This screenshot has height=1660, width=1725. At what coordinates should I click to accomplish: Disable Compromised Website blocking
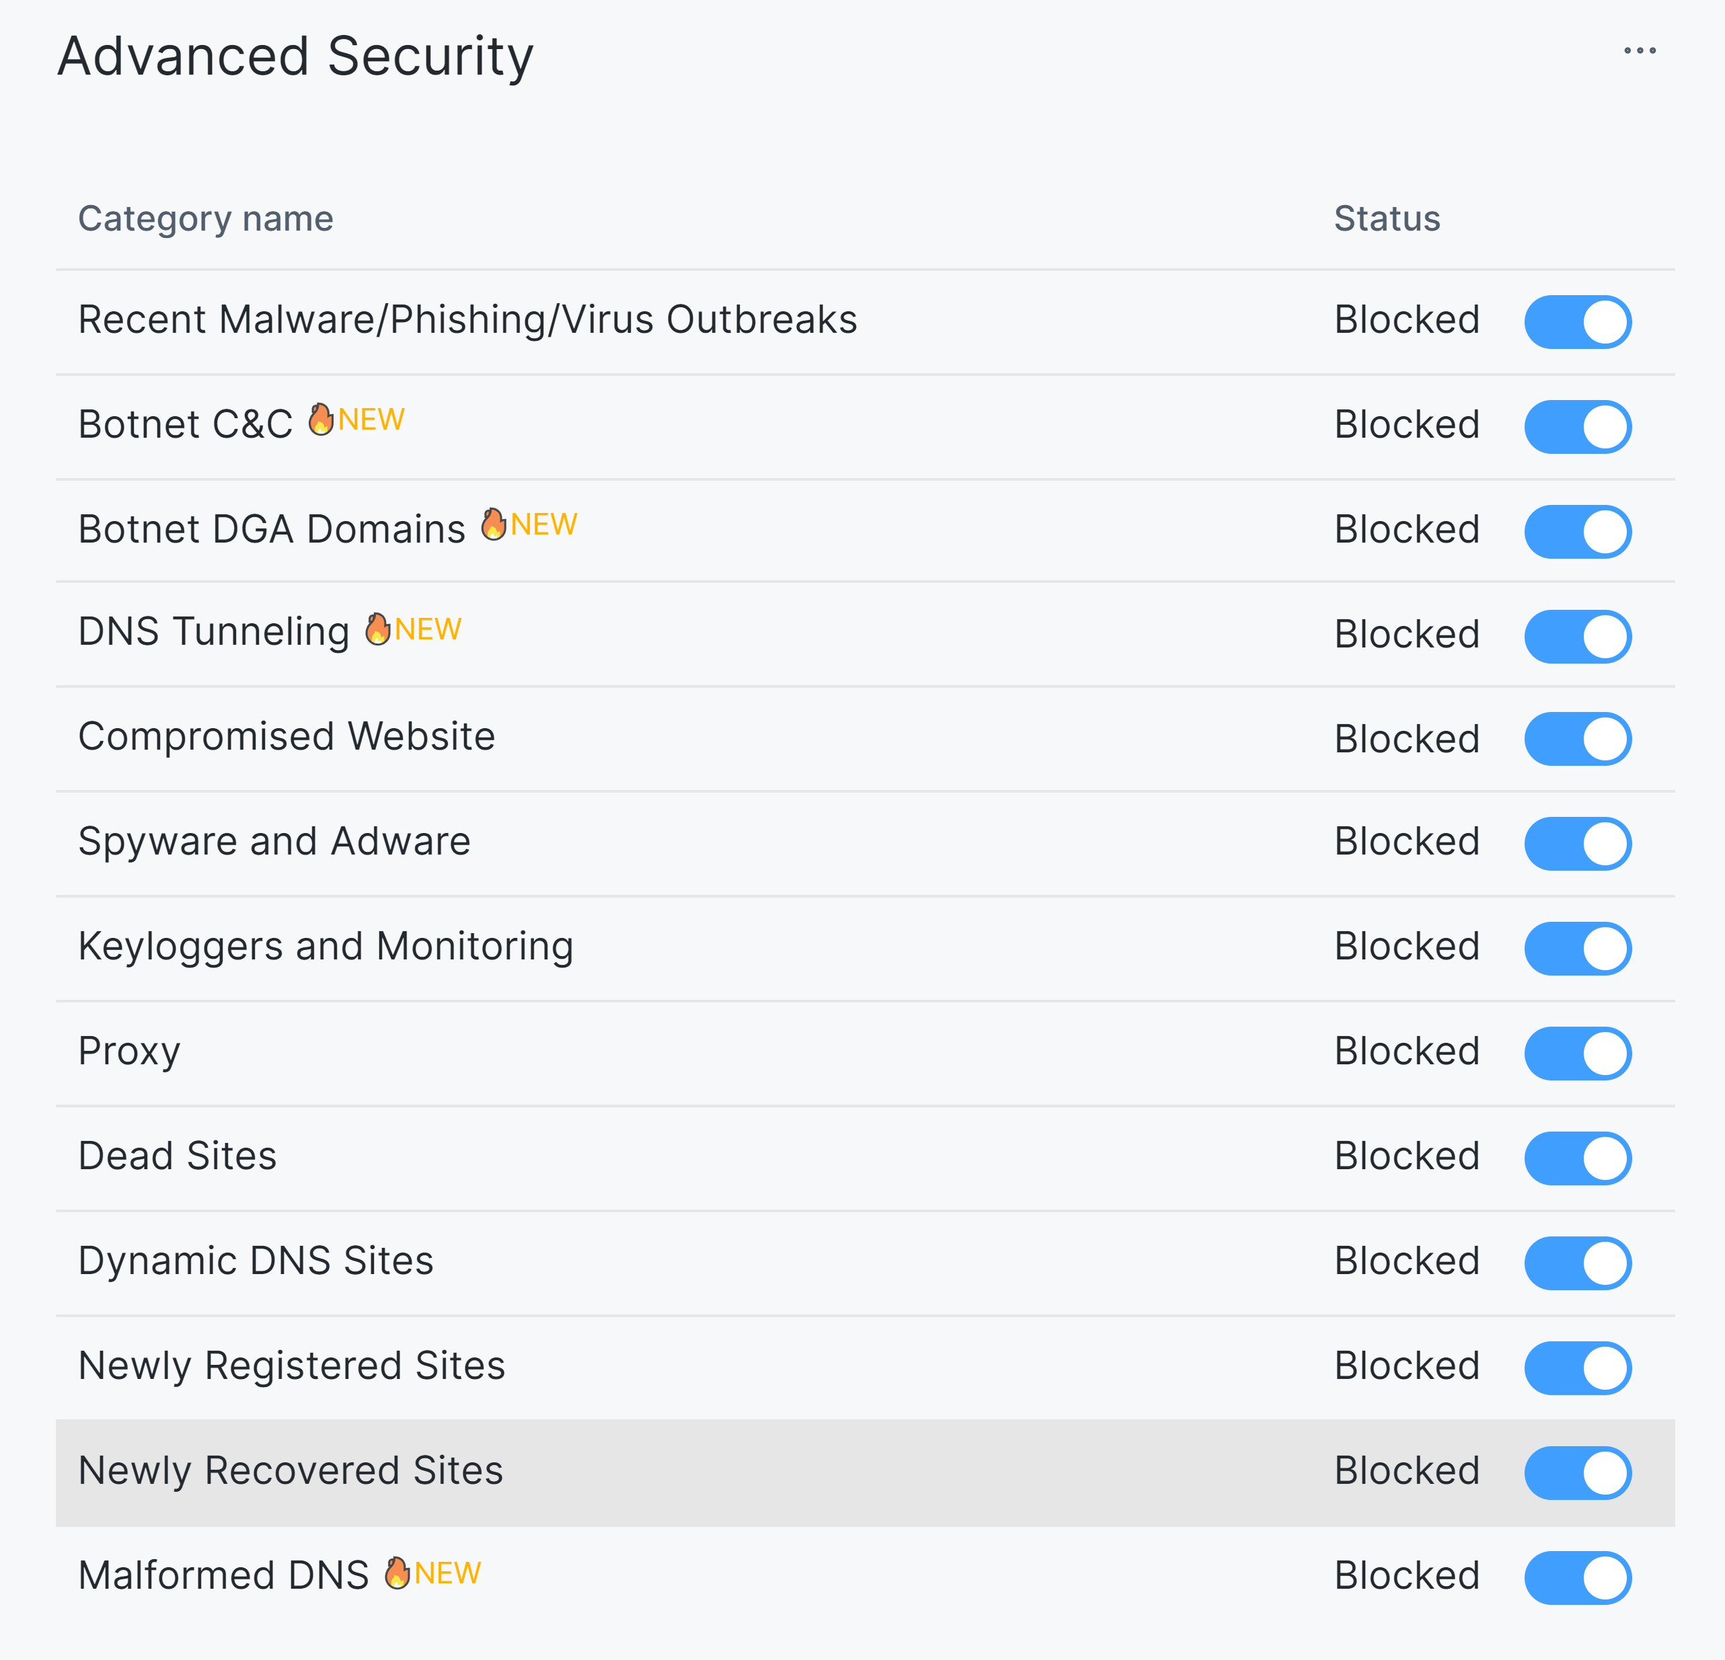point(1578,740)
